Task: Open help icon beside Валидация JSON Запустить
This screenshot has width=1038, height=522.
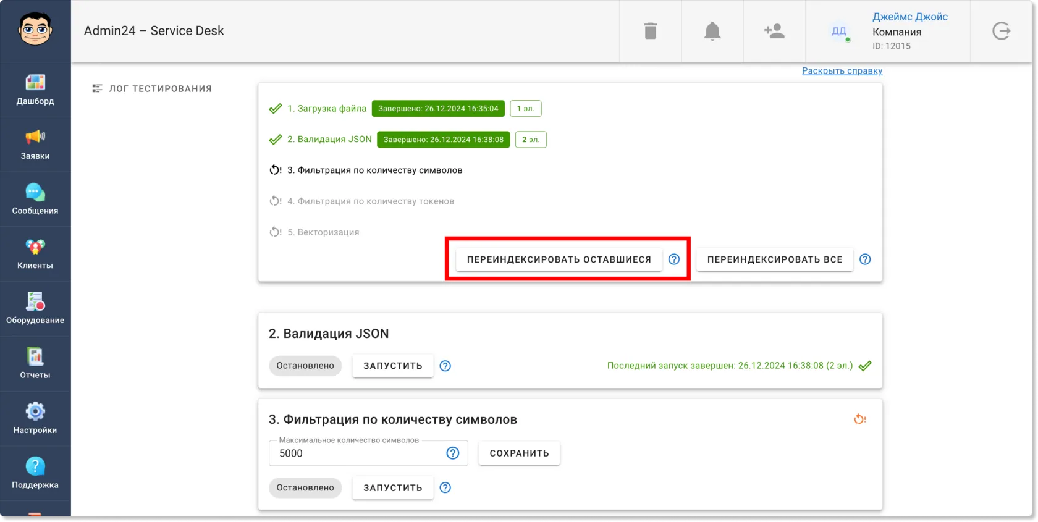Action: tap(445, 366)
